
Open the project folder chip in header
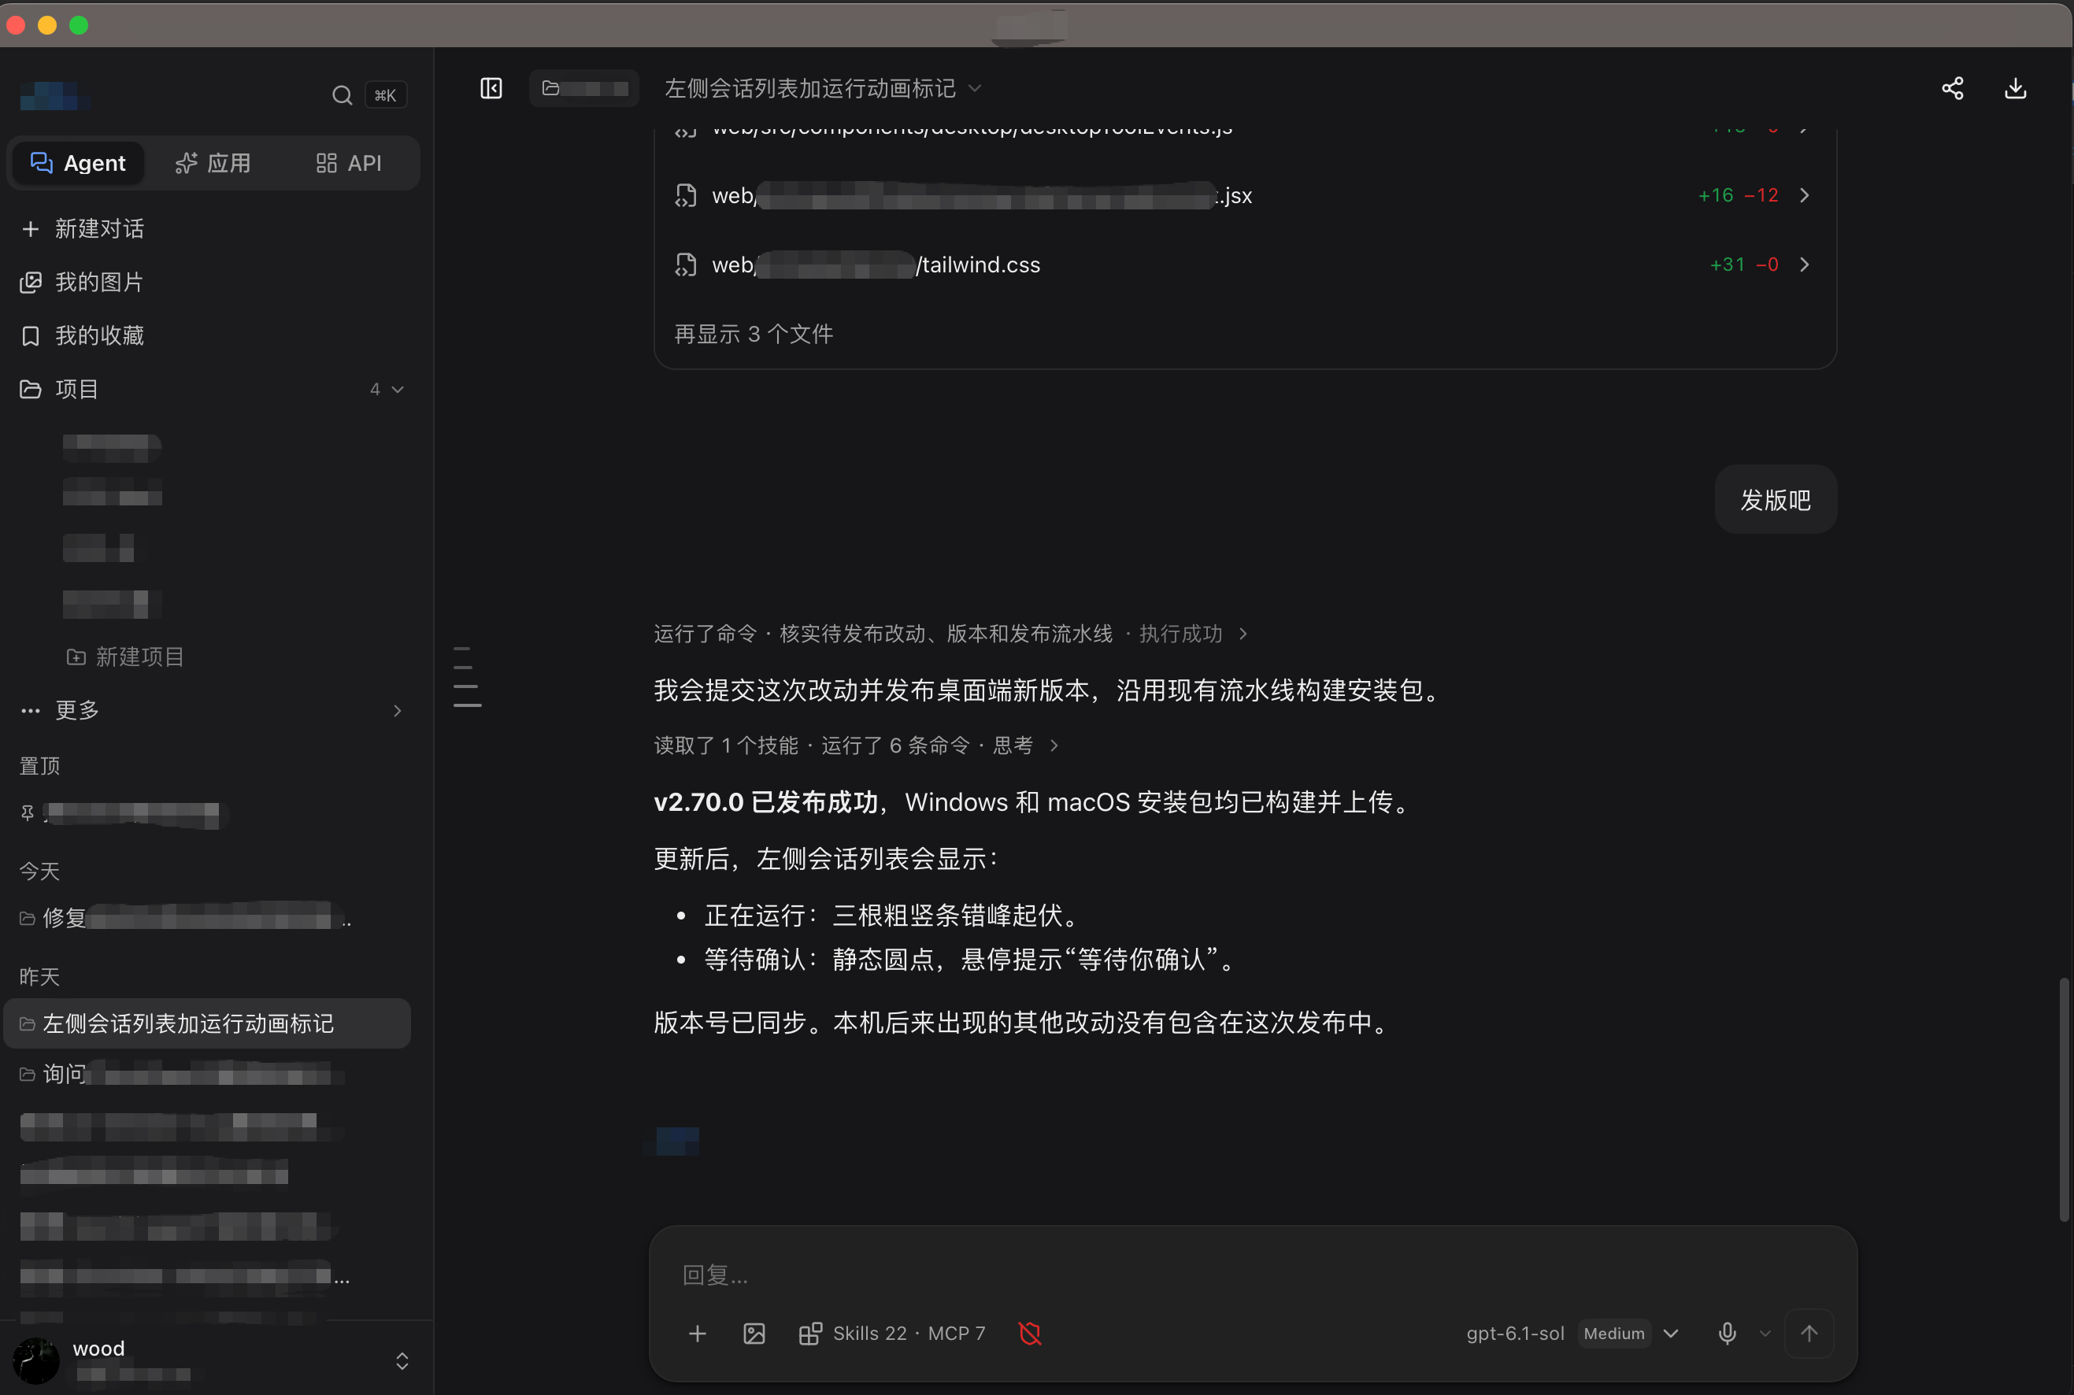583,88
